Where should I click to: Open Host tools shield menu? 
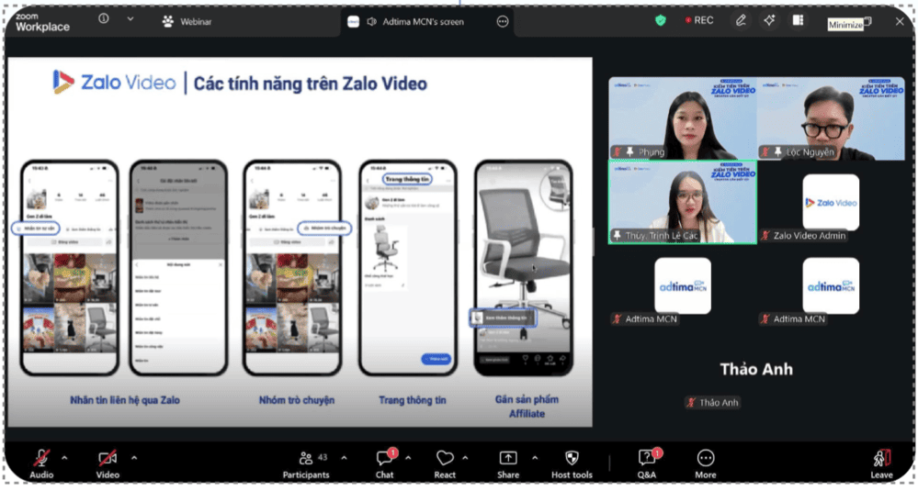[x=572, y=463]
